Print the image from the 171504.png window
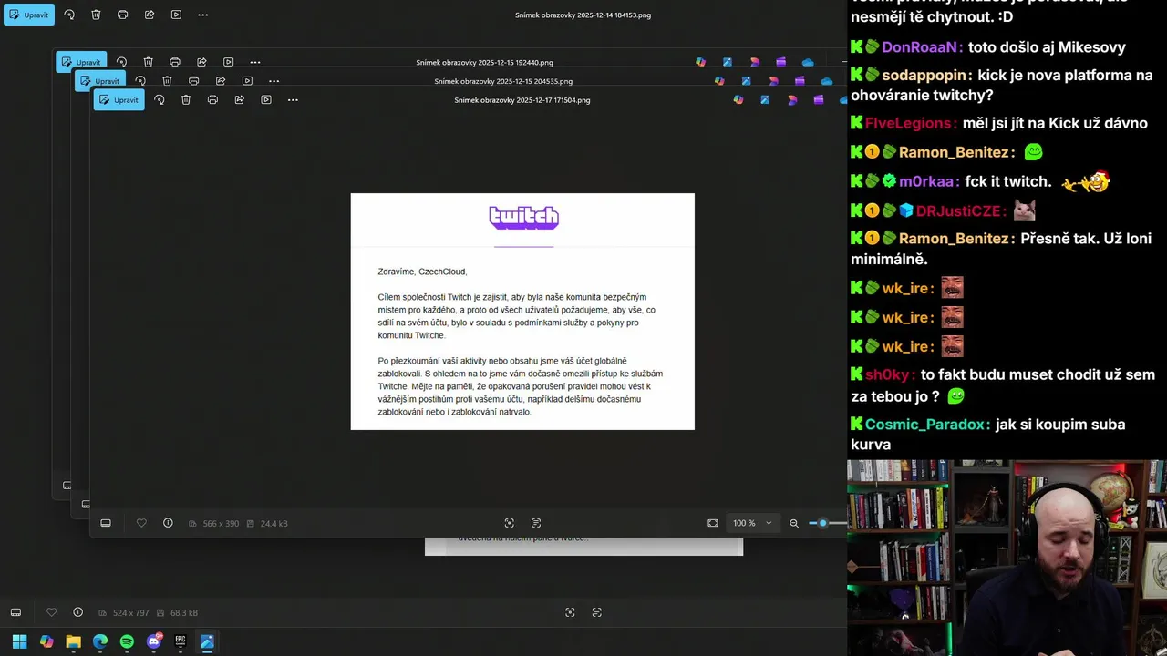Screen dimensions: 1167x656 (212, 99)
